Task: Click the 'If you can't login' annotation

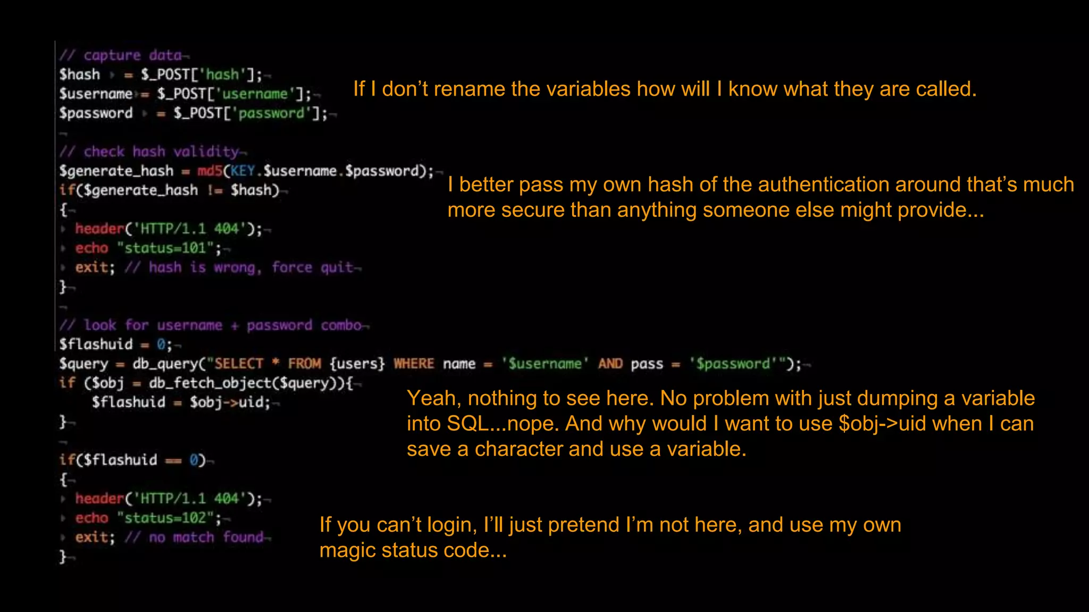Action: coord(610,537)
